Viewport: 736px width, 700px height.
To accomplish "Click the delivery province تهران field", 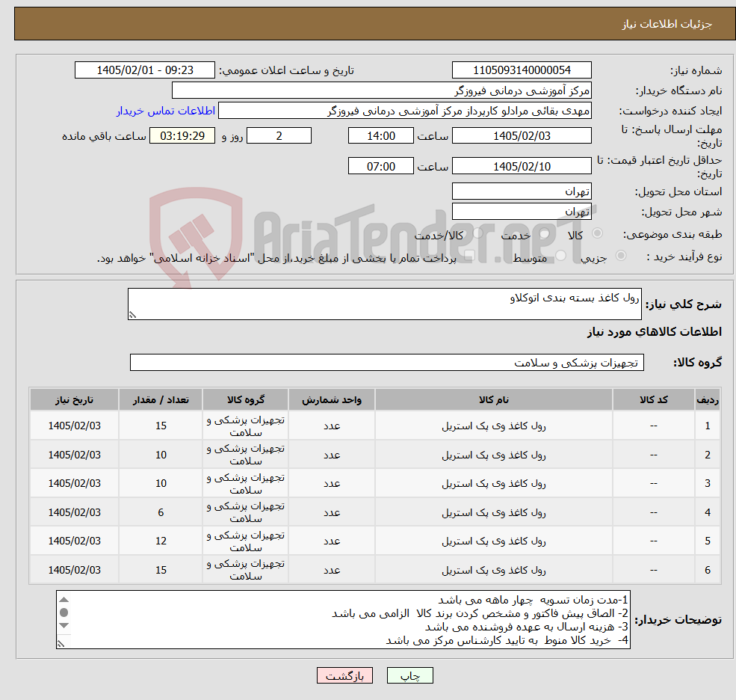I will coord(522,191).
